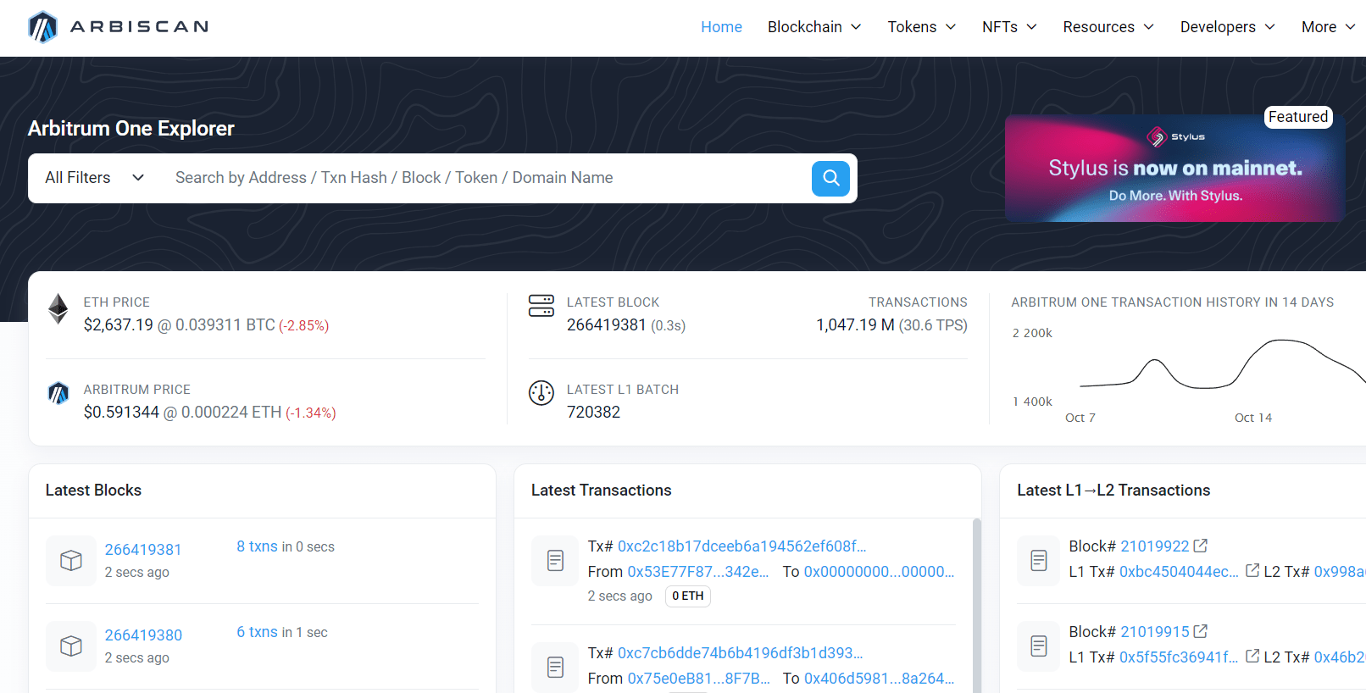
Task: Click the Latest Blocks heading
Action: (x=93, y=491)
